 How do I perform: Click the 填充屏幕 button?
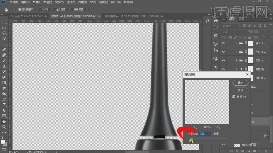pyautogui.click(x=79, y=9)
